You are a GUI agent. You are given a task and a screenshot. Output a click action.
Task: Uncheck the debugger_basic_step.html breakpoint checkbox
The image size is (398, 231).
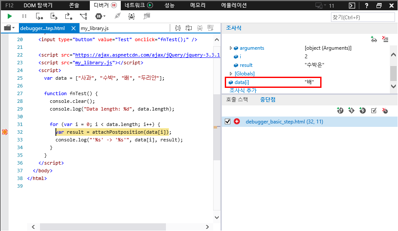click(x=228, y=122)
